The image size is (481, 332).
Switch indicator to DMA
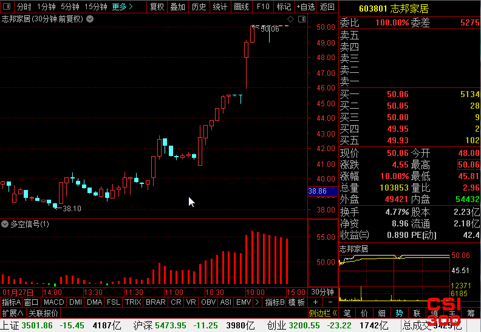[x=95, y=302]
